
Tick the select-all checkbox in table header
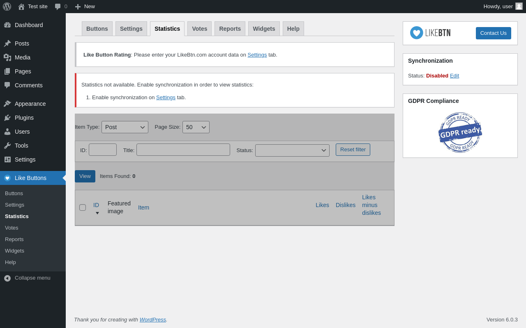pos(83,207)
